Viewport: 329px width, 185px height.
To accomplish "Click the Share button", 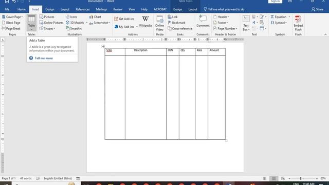I will coord(317,9).
